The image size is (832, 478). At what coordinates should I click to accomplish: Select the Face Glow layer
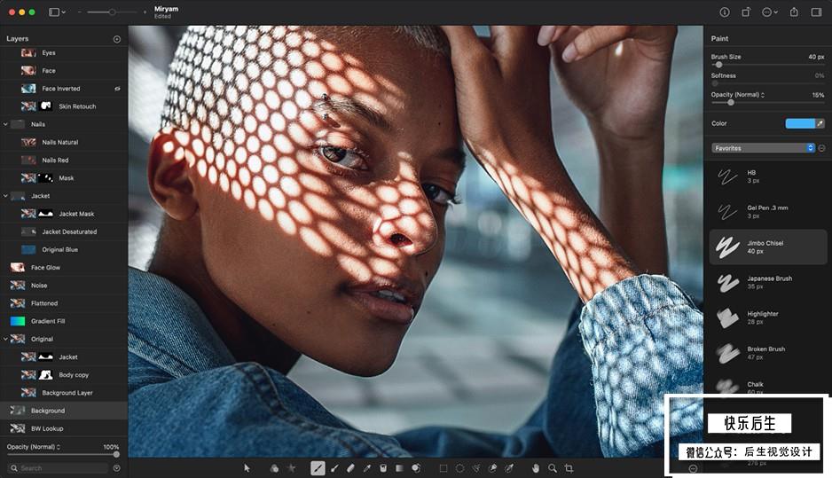click(64, 268)
